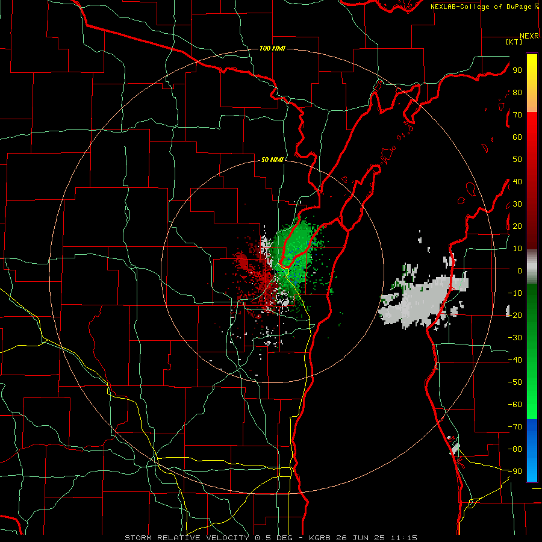Viewport: 542px width, 542px height.
Task: Click the positive 50 knot legend value
Action: 517,160
